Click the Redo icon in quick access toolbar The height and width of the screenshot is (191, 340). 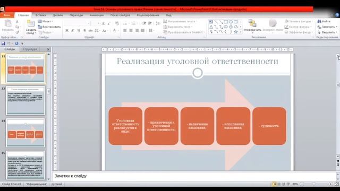pyautogui.click(x=16, y=44)
